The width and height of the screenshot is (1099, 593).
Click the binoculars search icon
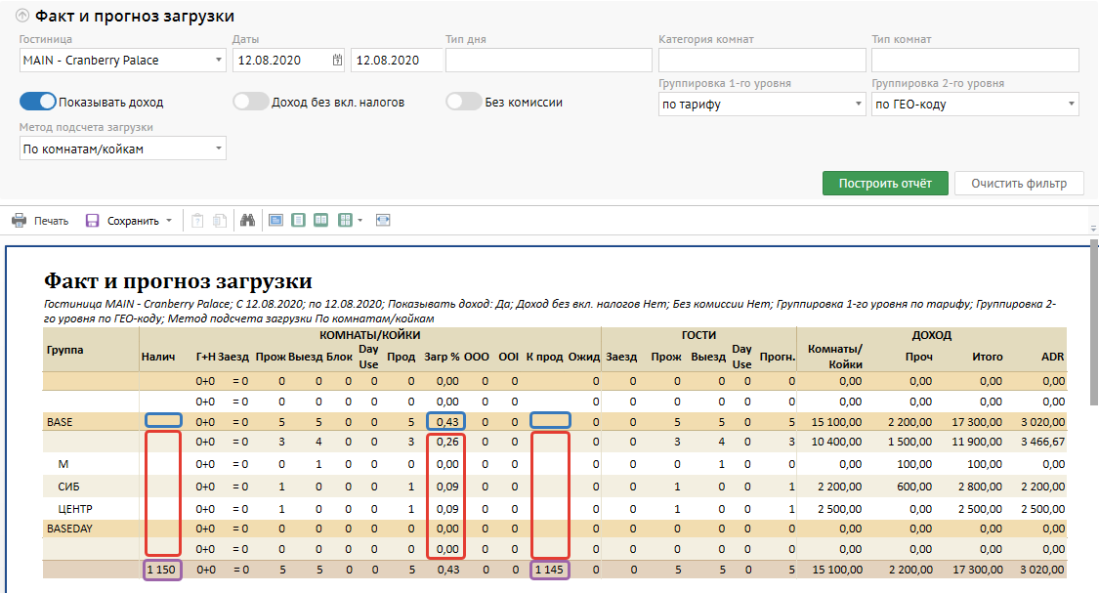pos(248,221)
